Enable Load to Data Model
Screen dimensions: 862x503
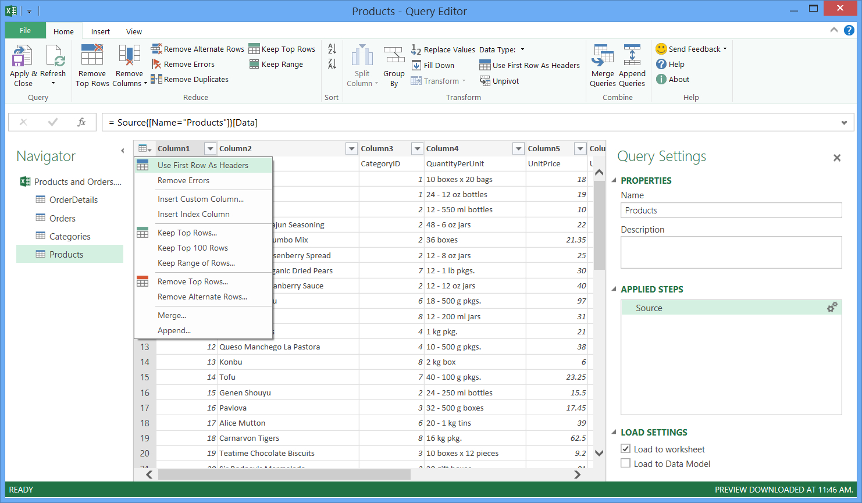coord(626,463)
